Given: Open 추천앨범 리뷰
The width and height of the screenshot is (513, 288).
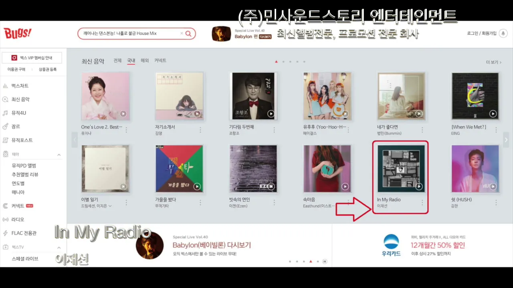Looking at the screenshot, I should (25, 175).
